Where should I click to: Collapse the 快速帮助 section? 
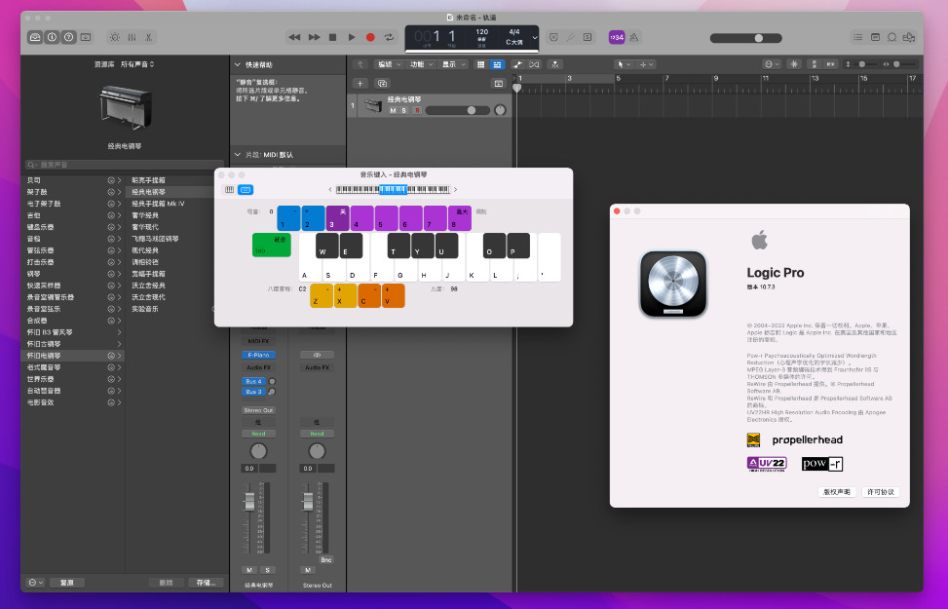click(x=238, y=64)
